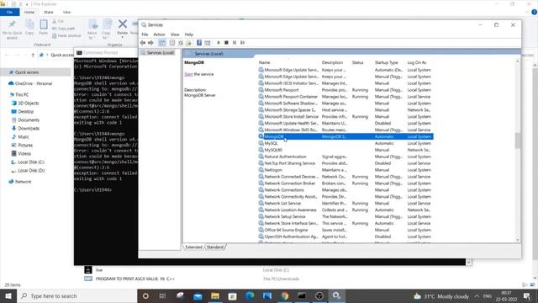Click Paste icon in File Explorer ribbon
Screen dimensions: 538x303
[x=43, y=27]
